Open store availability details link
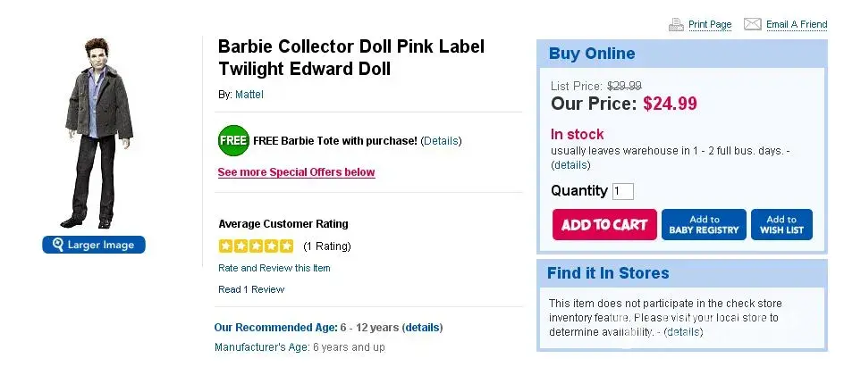 coord(682,332)
